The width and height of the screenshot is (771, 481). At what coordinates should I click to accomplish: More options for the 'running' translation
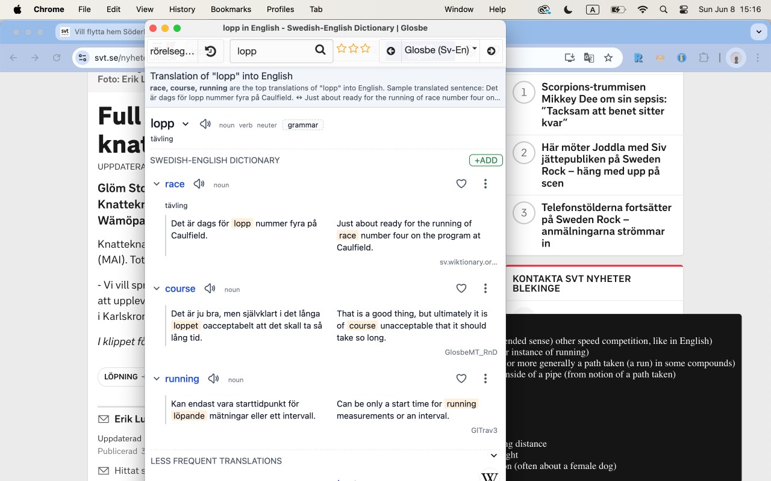[x=485, y=379]
